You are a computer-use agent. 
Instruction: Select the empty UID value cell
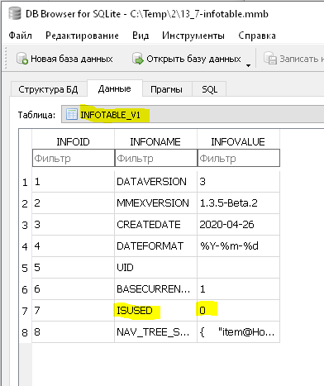238,268
